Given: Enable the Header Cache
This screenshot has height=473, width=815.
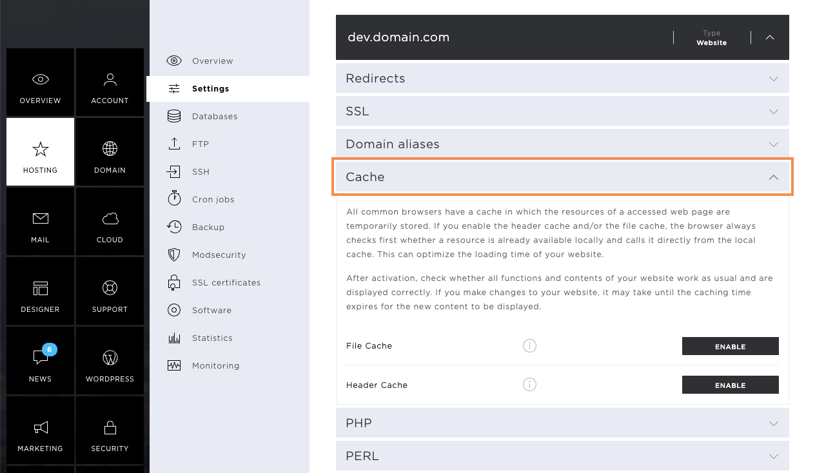Looking at the screenshot, I should click(730, 385).
